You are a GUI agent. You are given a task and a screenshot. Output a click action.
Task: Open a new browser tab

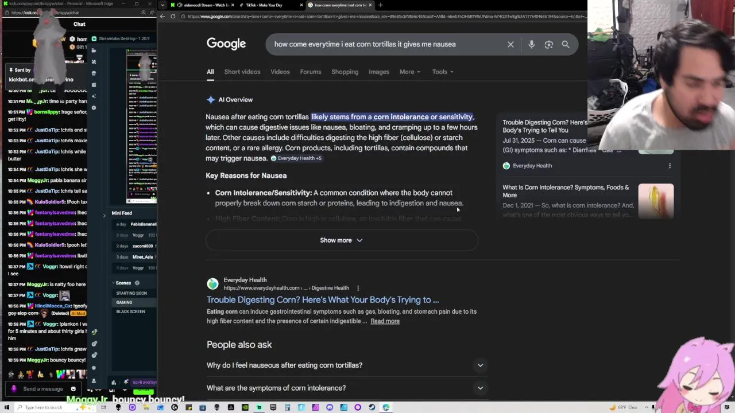coord(380,5)
